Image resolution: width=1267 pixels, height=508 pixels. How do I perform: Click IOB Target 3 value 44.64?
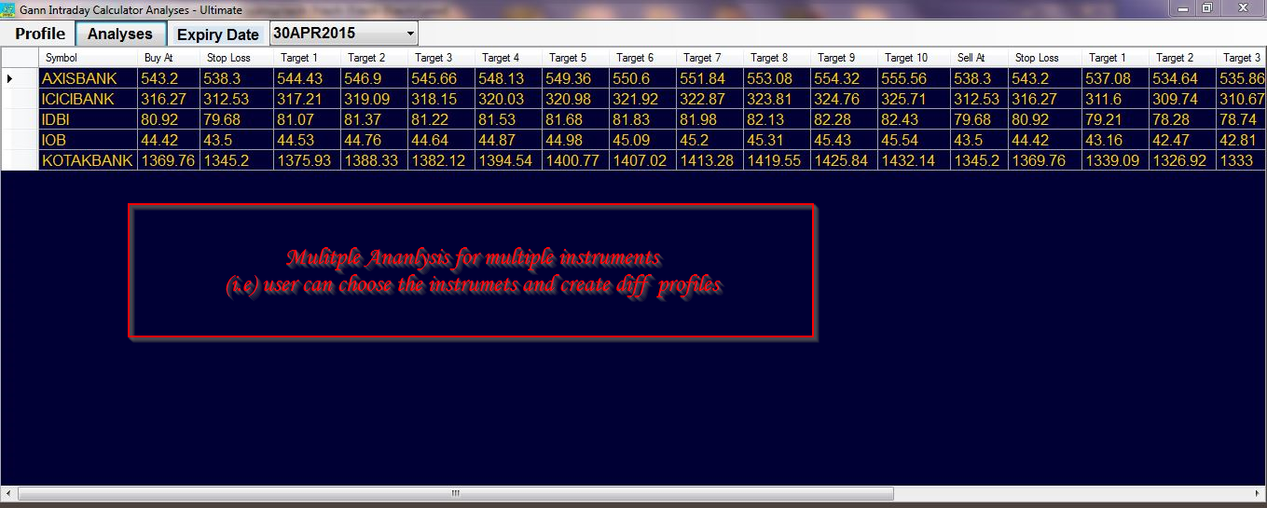tap(442, 140)
